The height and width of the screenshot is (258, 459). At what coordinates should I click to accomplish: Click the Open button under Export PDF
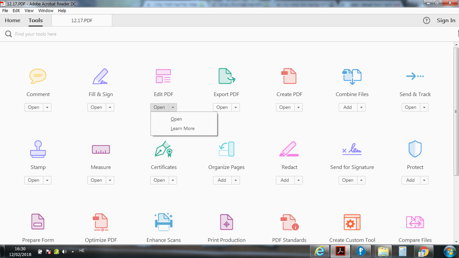tap(222, 107)
